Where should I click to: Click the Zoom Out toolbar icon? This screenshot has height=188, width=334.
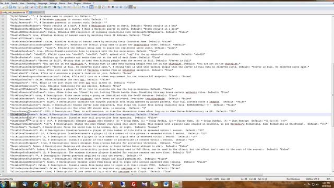(x=68, y=7)
